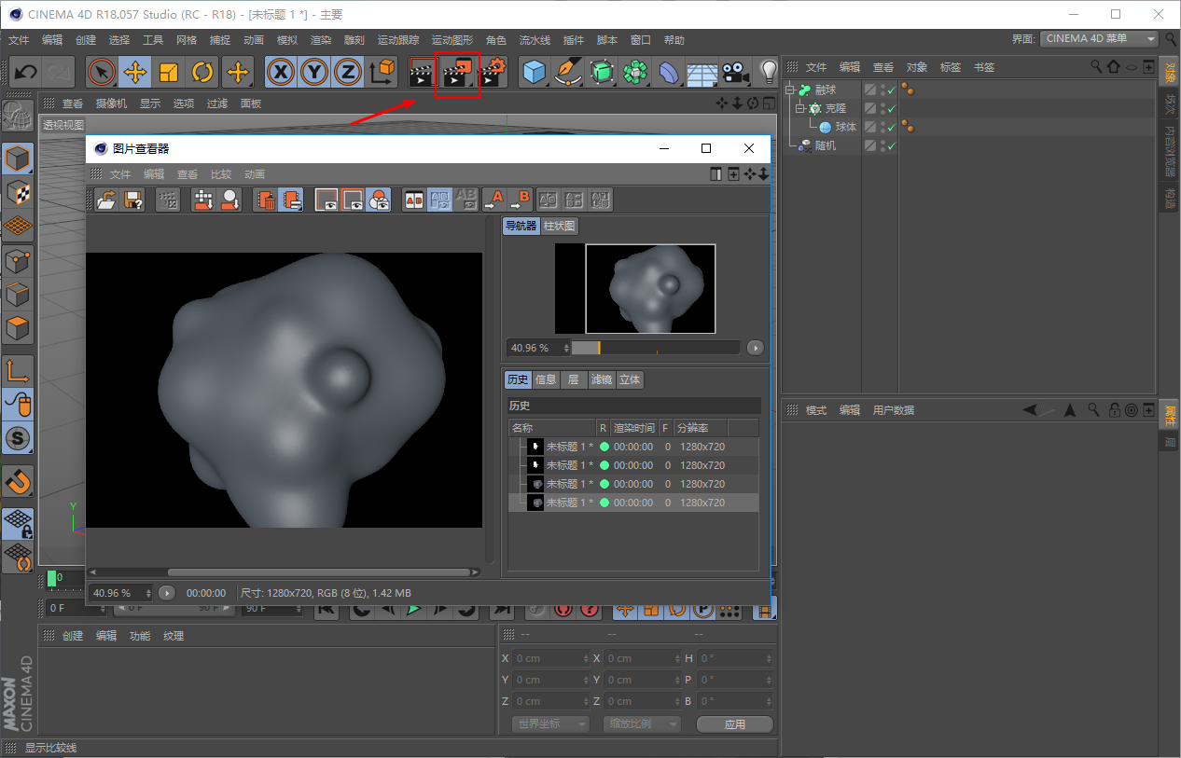Add a Light object bulb icon
Viewport: 1181px width, 758px height.
tap(768, 72)
